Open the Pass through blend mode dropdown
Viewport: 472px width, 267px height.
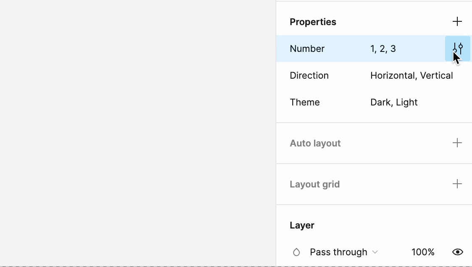coord(344,252)
